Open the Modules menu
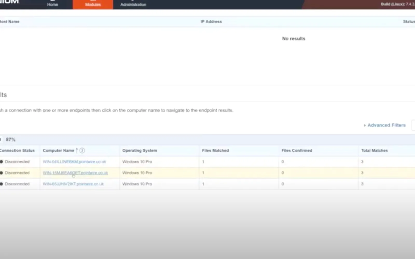This screenshot has width=415, height=259. 93,4
